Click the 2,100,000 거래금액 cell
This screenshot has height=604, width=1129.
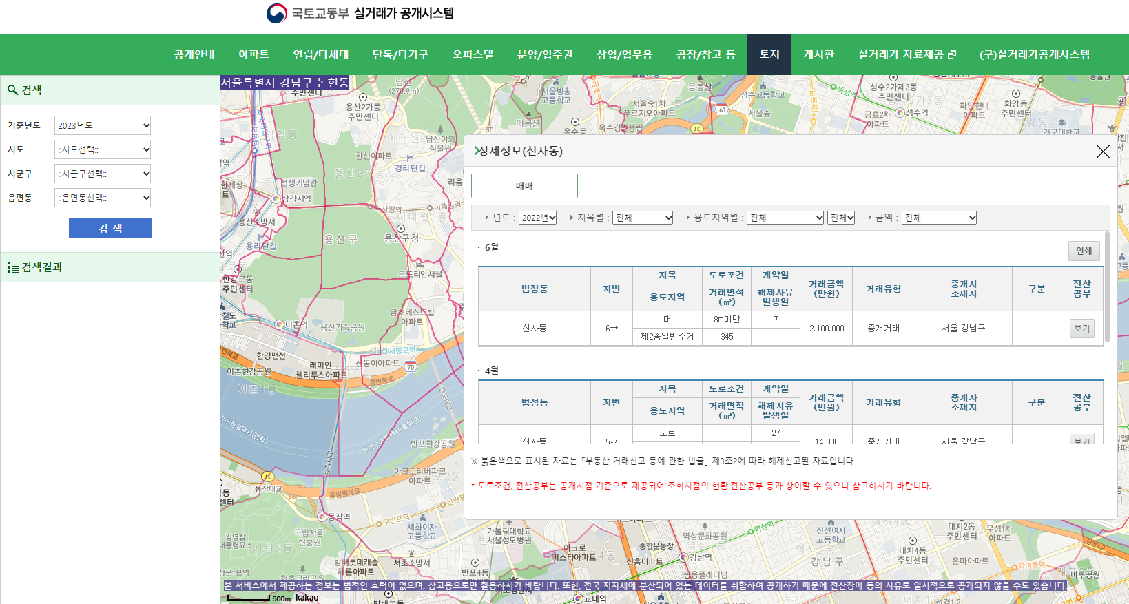pyautogui.click(x=827, y=329)
